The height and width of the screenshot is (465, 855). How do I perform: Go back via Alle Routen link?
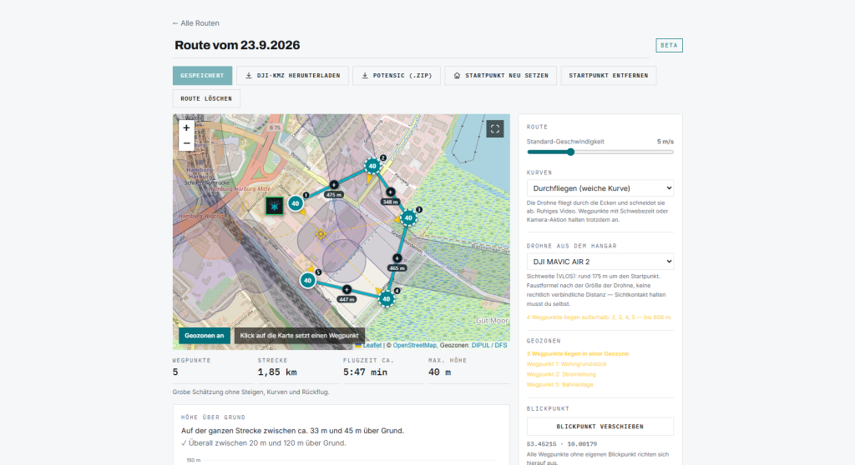[195, 23]
